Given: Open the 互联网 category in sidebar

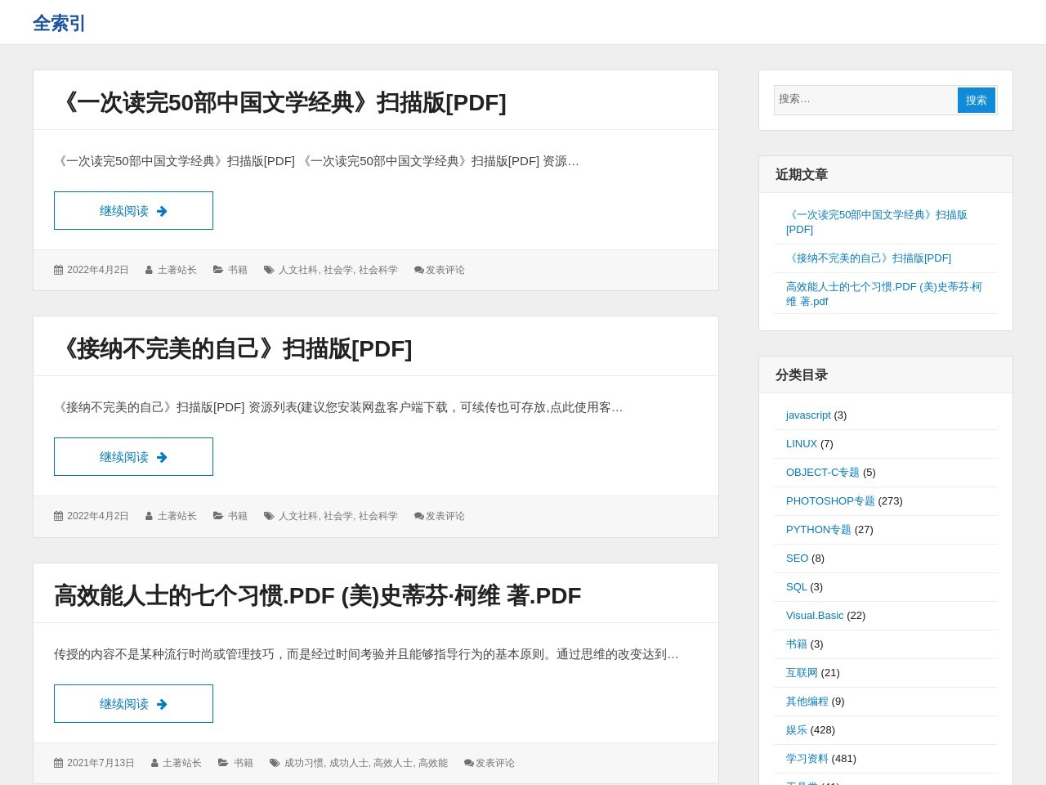Looking at the screenshot, I should click(x=801, y=672).
